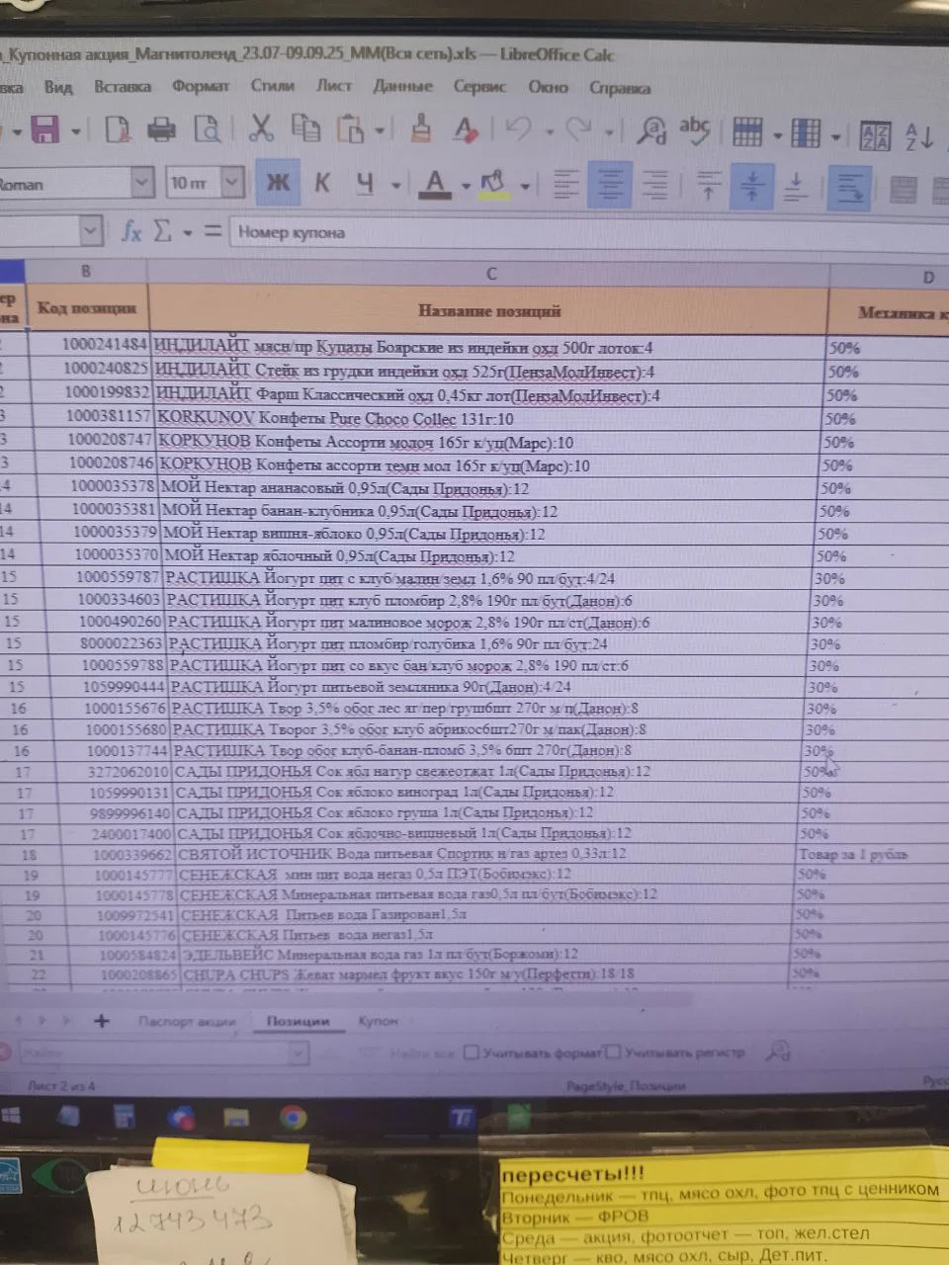Open the Формат menu
The height and width of the screenshot is (1265, 949).
tap(200, 87)
